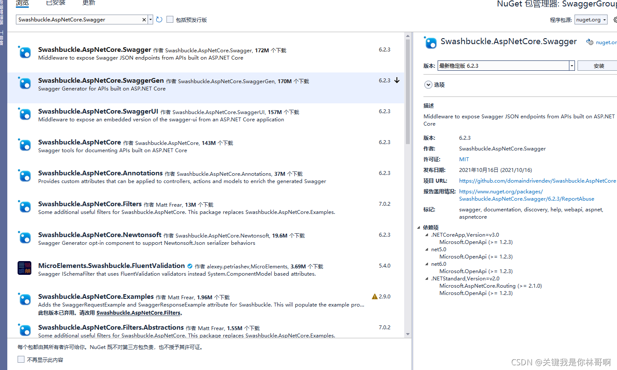
Task: Collapse the .NETCoreApp,Version=v3.0 node
Action: click(427, 235)
